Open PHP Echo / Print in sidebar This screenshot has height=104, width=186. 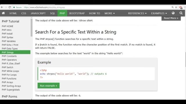10,45
